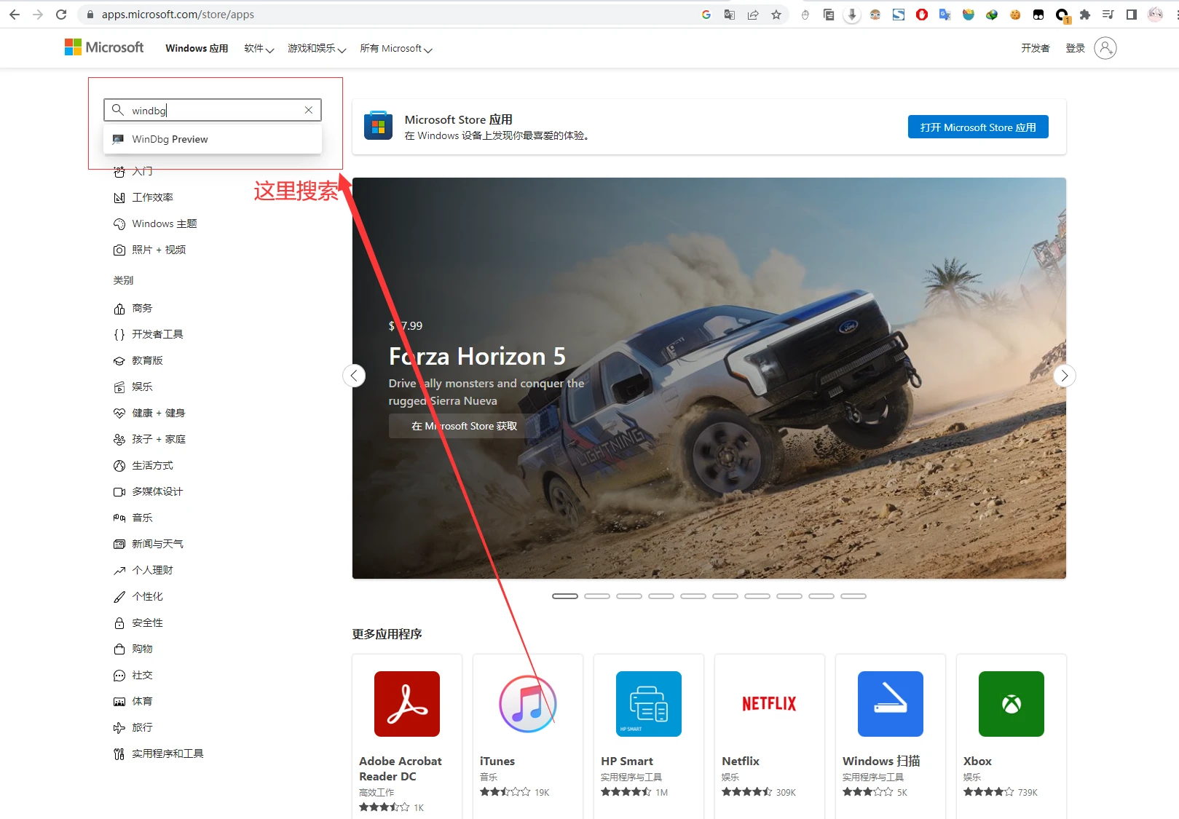Image resolution: width=1179 pixels, height=819 pixels.
Task: Open the 开发者 link
Action: tap(1035, 48)
